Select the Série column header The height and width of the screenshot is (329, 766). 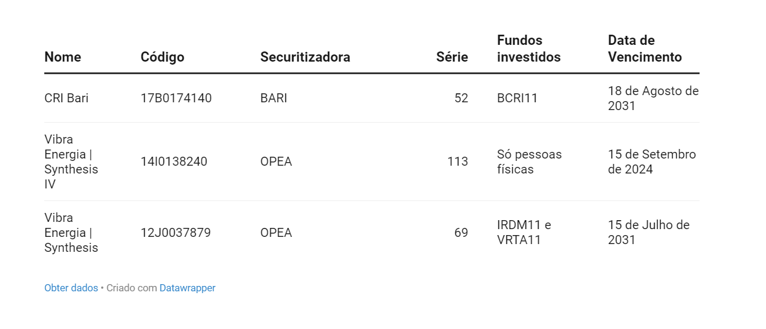pyautogui.click(x=452, y=57)
